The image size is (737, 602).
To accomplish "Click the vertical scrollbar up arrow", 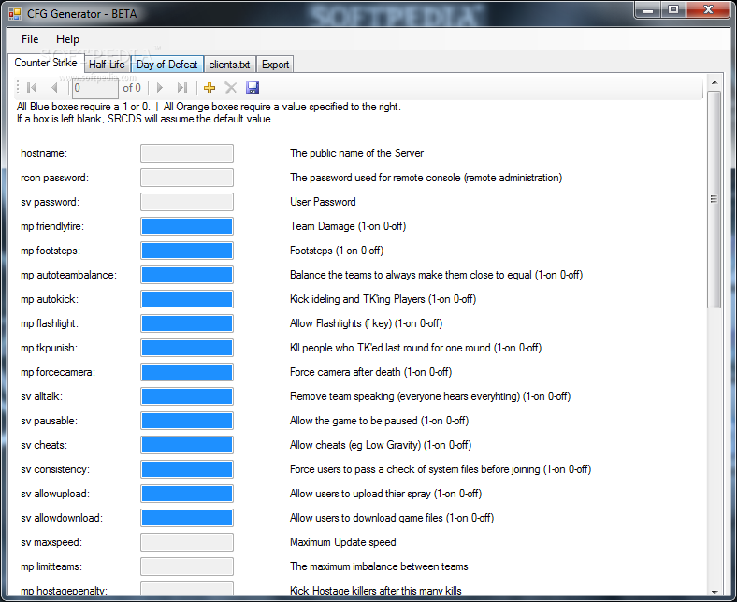I will coord(715,82).
